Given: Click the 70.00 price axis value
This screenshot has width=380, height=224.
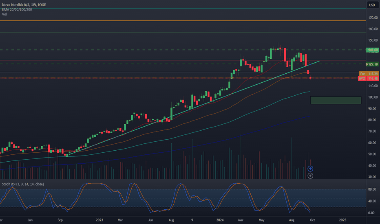Looking at the screenshot, I should 373,131.
